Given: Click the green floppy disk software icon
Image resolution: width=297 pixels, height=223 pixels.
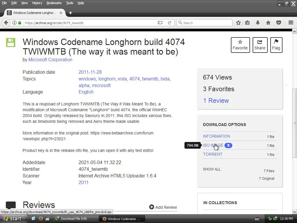Looking at the screenshot, I should tap(11, 42).
